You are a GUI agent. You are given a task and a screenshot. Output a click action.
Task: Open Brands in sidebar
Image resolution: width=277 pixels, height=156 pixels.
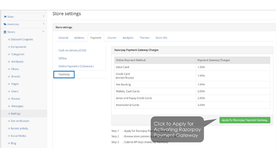16,77
